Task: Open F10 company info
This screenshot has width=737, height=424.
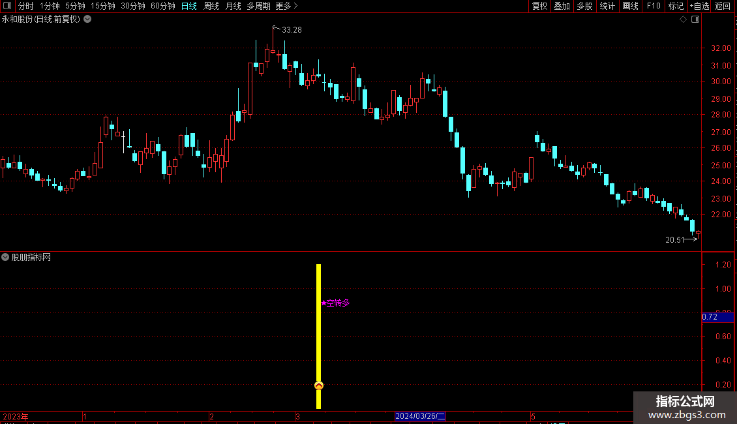Action: click(x=654, y=6)
